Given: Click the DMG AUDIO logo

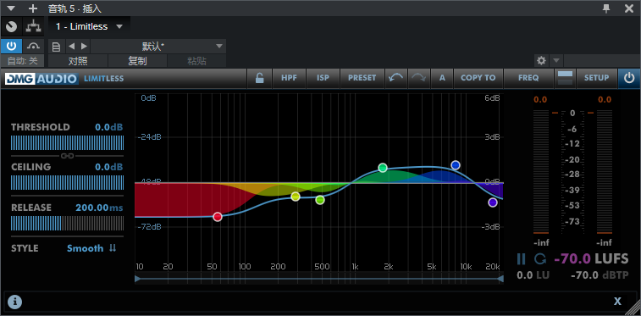Looking at the screenshot, I should (41, 79).
